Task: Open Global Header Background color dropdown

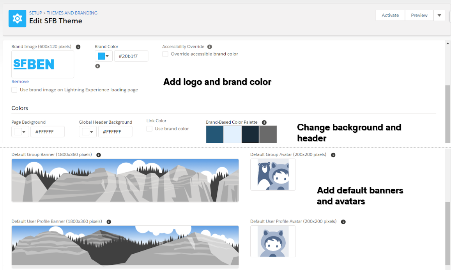Action: click(88, 132)
